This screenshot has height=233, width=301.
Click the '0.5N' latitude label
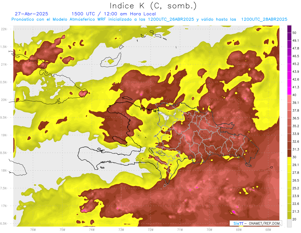4,82
